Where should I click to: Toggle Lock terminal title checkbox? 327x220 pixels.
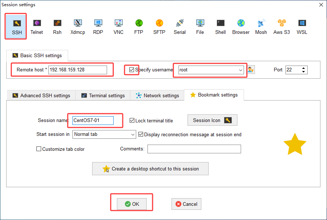[132, 120]
